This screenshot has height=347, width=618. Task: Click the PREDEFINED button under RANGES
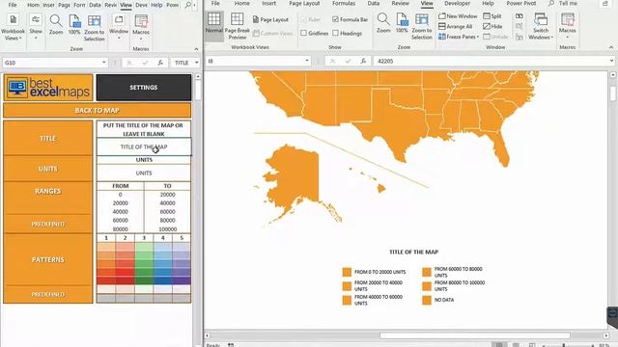click(x=48, y=224)
